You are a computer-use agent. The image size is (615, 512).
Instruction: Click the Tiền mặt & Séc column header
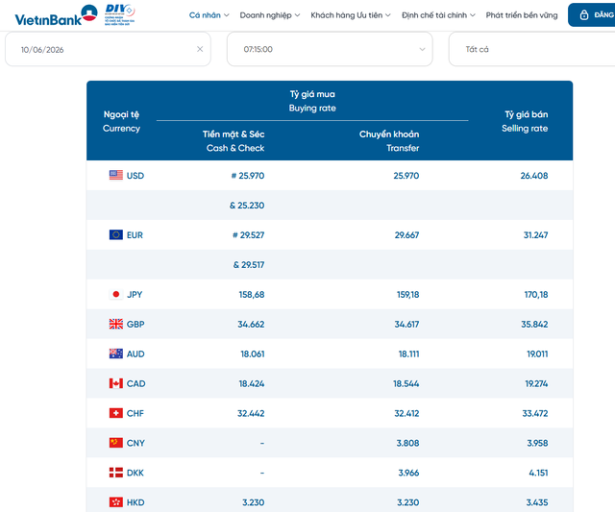(x=234, y=141)
